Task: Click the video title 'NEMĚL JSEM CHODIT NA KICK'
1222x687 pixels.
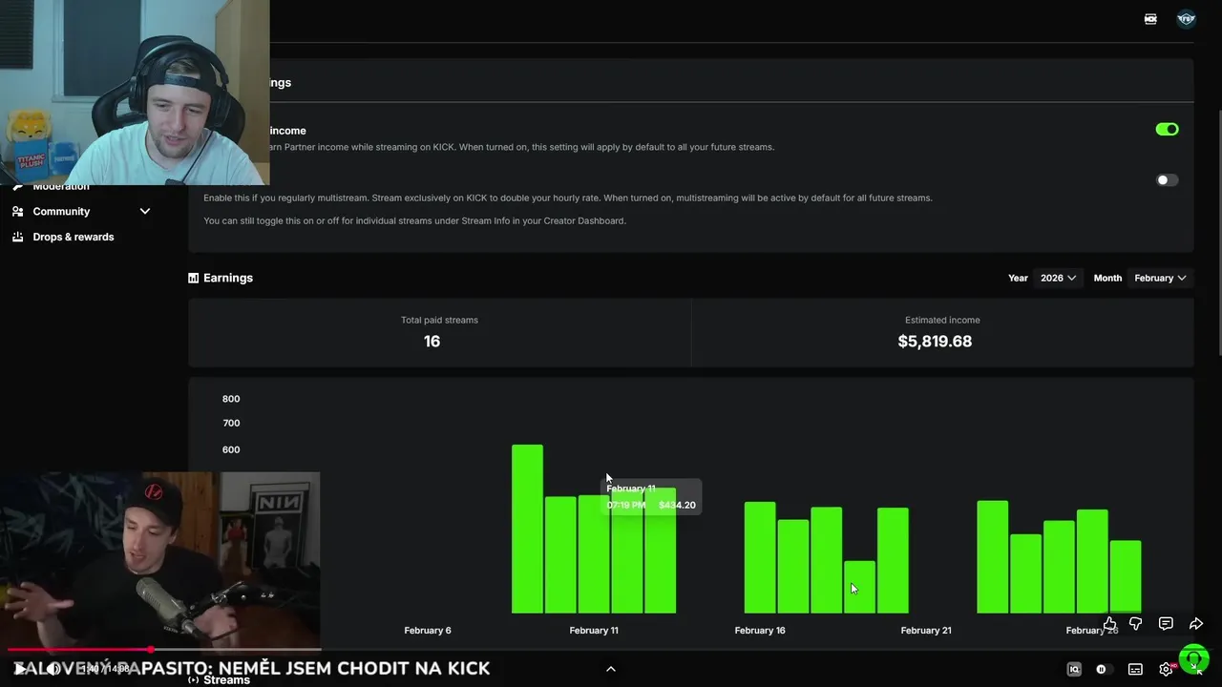Action: (354, 668)
